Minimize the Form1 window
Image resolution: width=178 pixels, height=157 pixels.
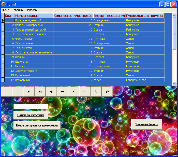click(x=162, y=4)
